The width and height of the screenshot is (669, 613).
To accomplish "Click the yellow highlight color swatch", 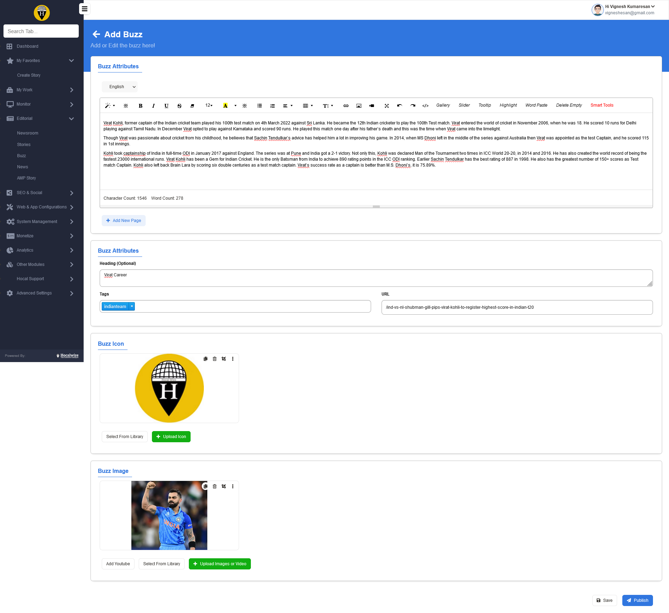I will [x=225, y=106].
